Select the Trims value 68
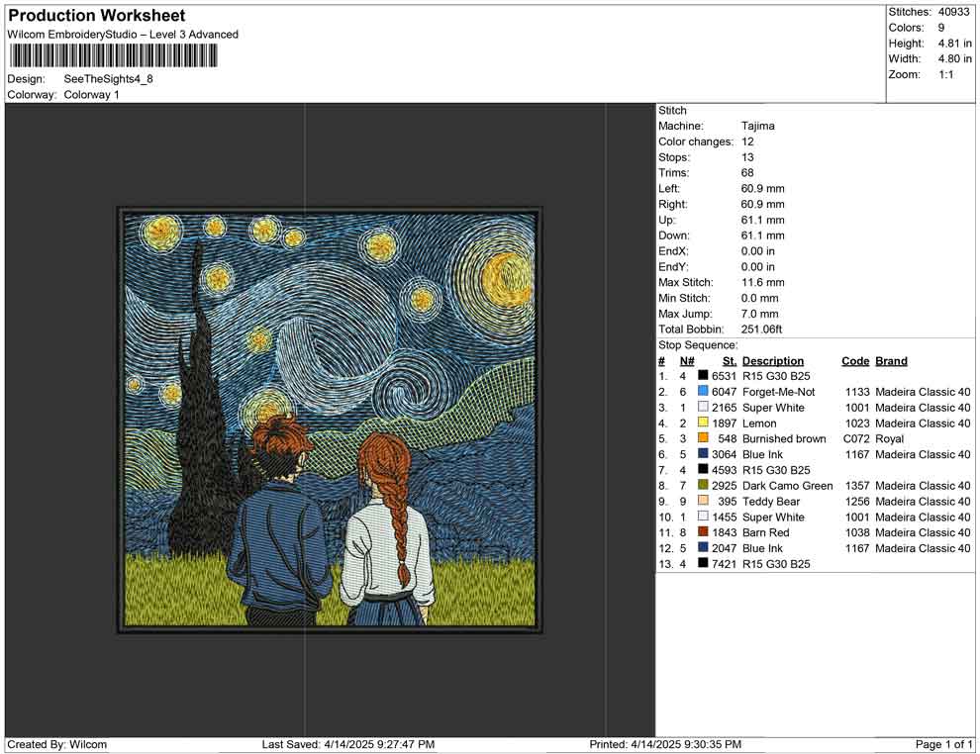Viewport: 980px width, 754px height. click(x=747, y=173)
